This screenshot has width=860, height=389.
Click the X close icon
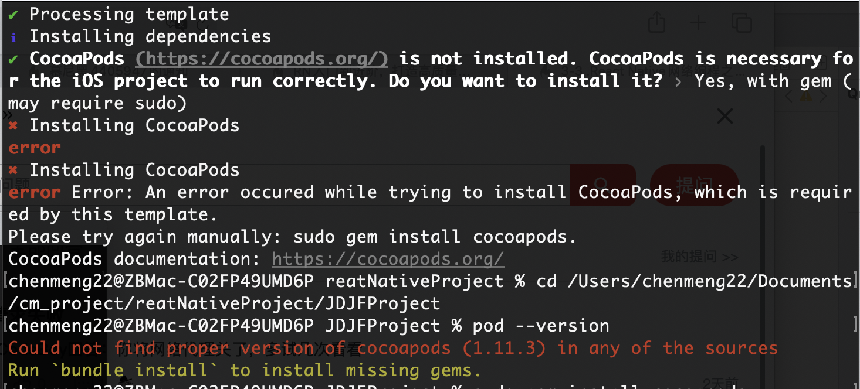pos(725,116)
